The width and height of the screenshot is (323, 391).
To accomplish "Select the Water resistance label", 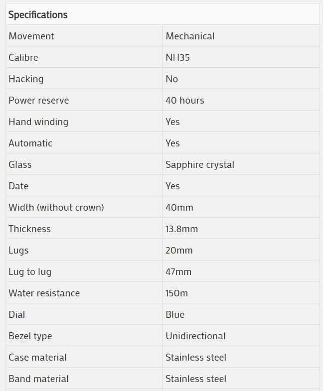I will (x=44, y=293).
